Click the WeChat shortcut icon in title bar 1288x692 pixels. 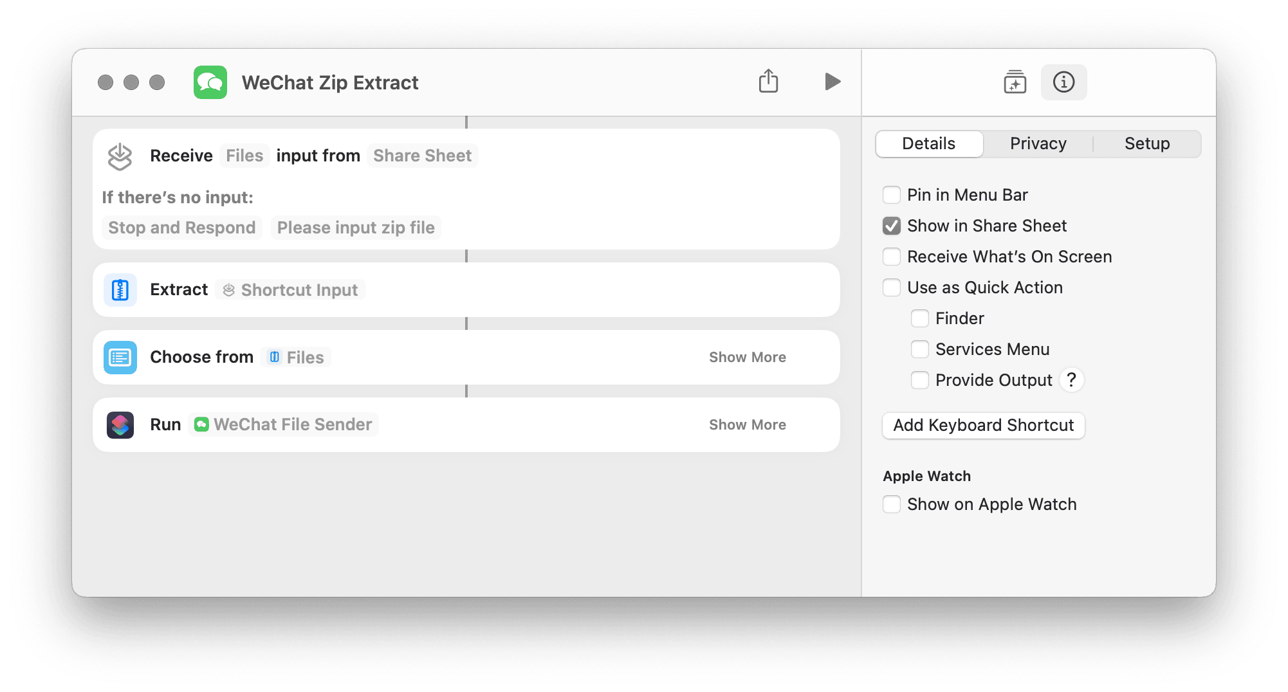210,82
